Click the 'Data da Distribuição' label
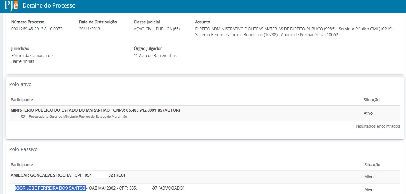 tap(98, 22)
